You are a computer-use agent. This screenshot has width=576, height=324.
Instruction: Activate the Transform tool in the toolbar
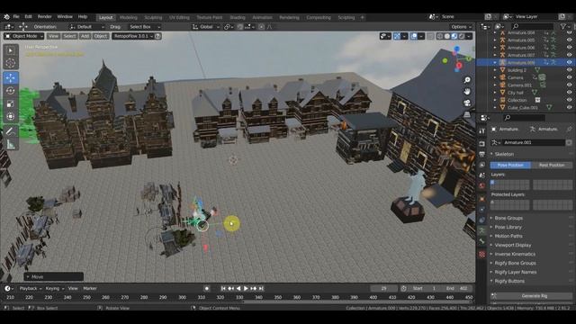pyautogui.click(x=11, y=116)
